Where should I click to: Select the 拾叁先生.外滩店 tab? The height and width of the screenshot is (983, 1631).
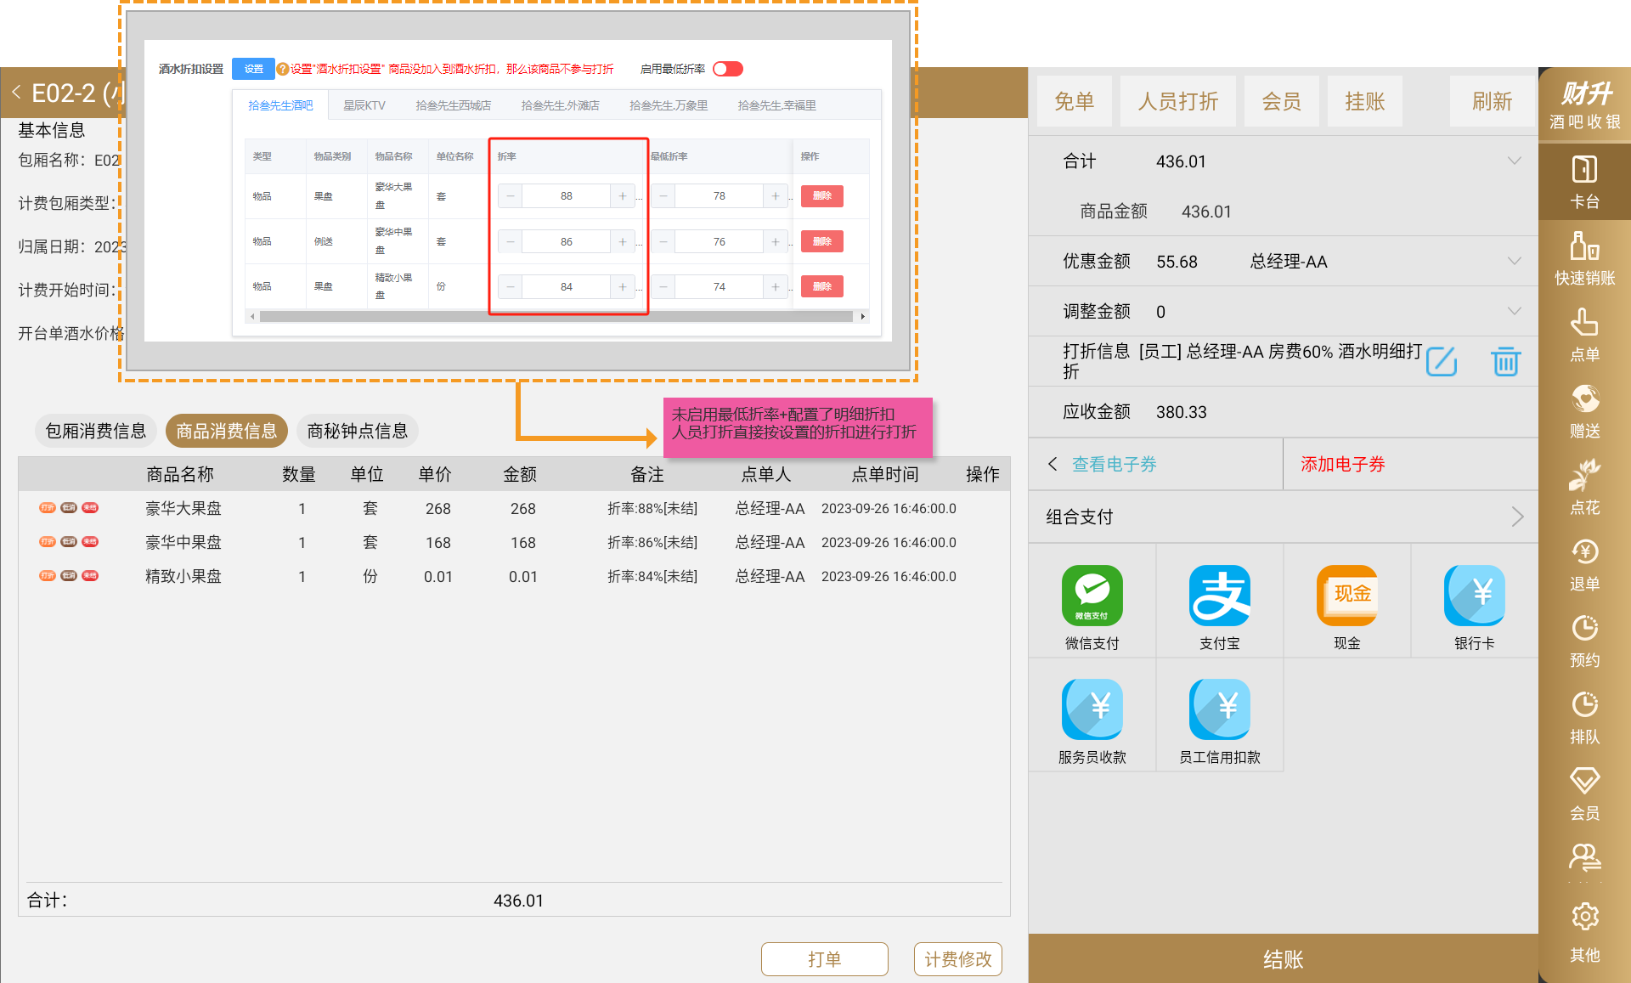560,105
